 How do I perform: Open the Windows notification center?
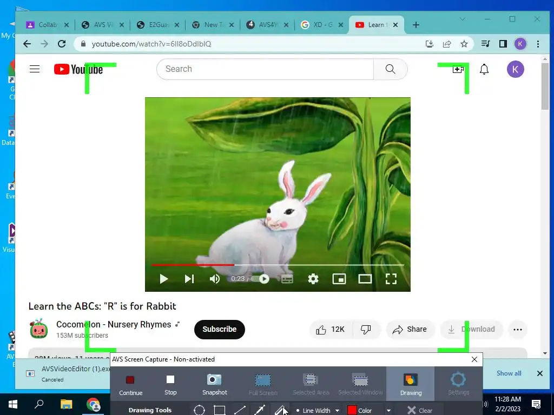point(536,404)
